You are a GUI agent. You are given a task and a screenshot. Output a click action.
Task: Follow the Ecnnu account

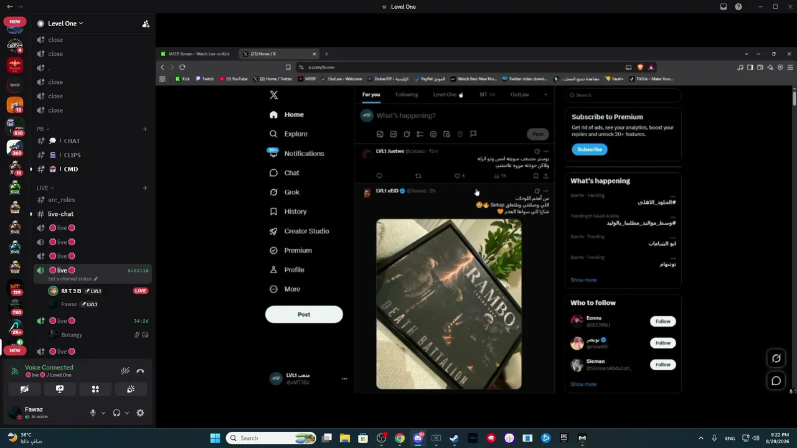pos(663,321)
